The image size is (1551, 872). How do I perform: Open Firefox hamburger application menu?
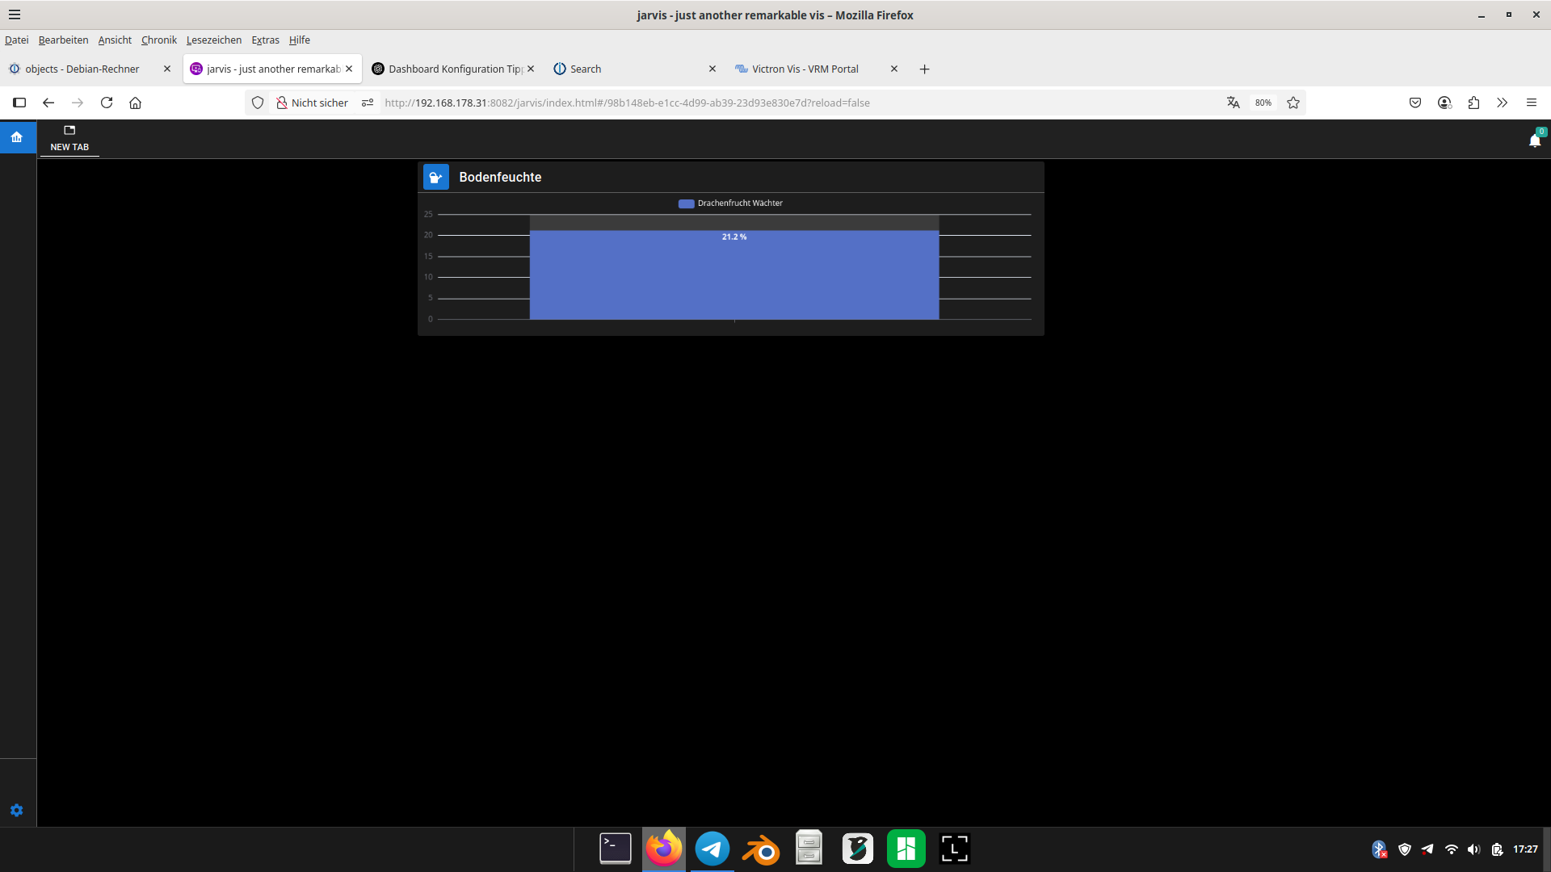click(1531, 103)
